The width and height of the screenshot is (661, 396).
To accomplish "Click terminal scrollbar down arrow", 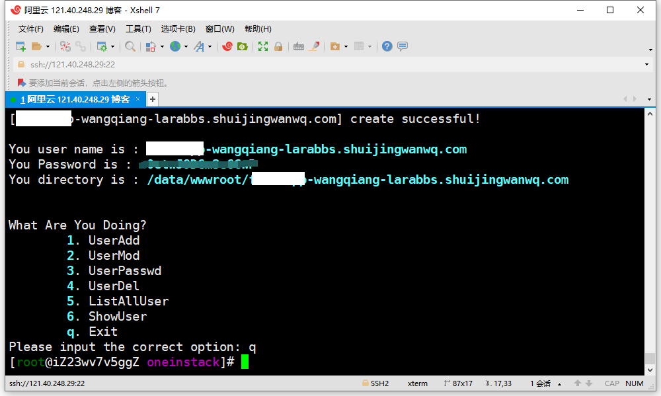I will pos(650,370).
